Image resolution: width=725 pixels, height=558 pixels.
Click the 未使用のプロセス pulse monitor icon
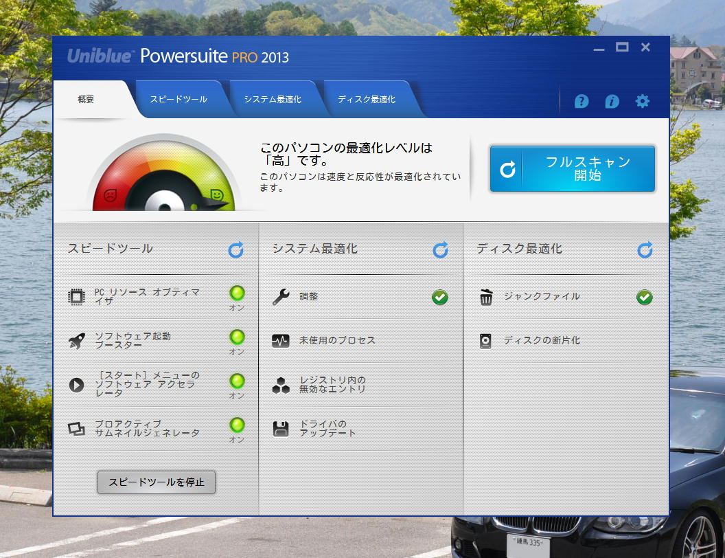281,341
